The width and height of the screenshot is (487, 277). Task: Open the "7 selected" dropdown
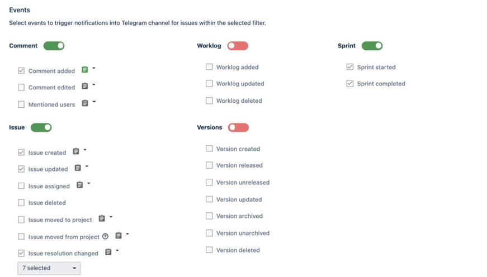(x=49, y=268)
